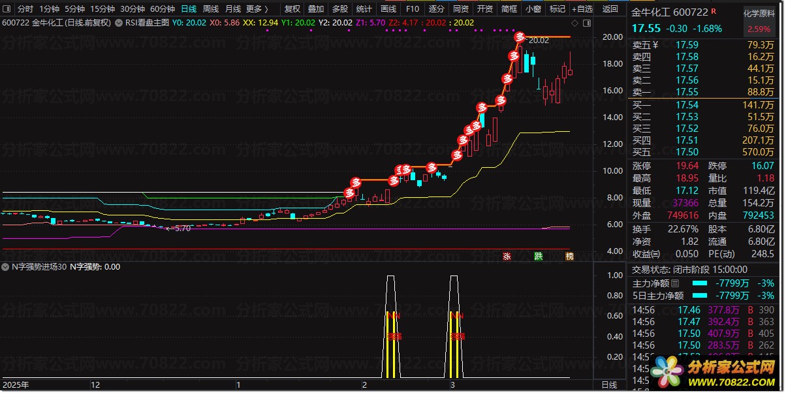Expand the 更多 period options
The height and width of the screenshot is (393, 786).
tap(256, 9)
